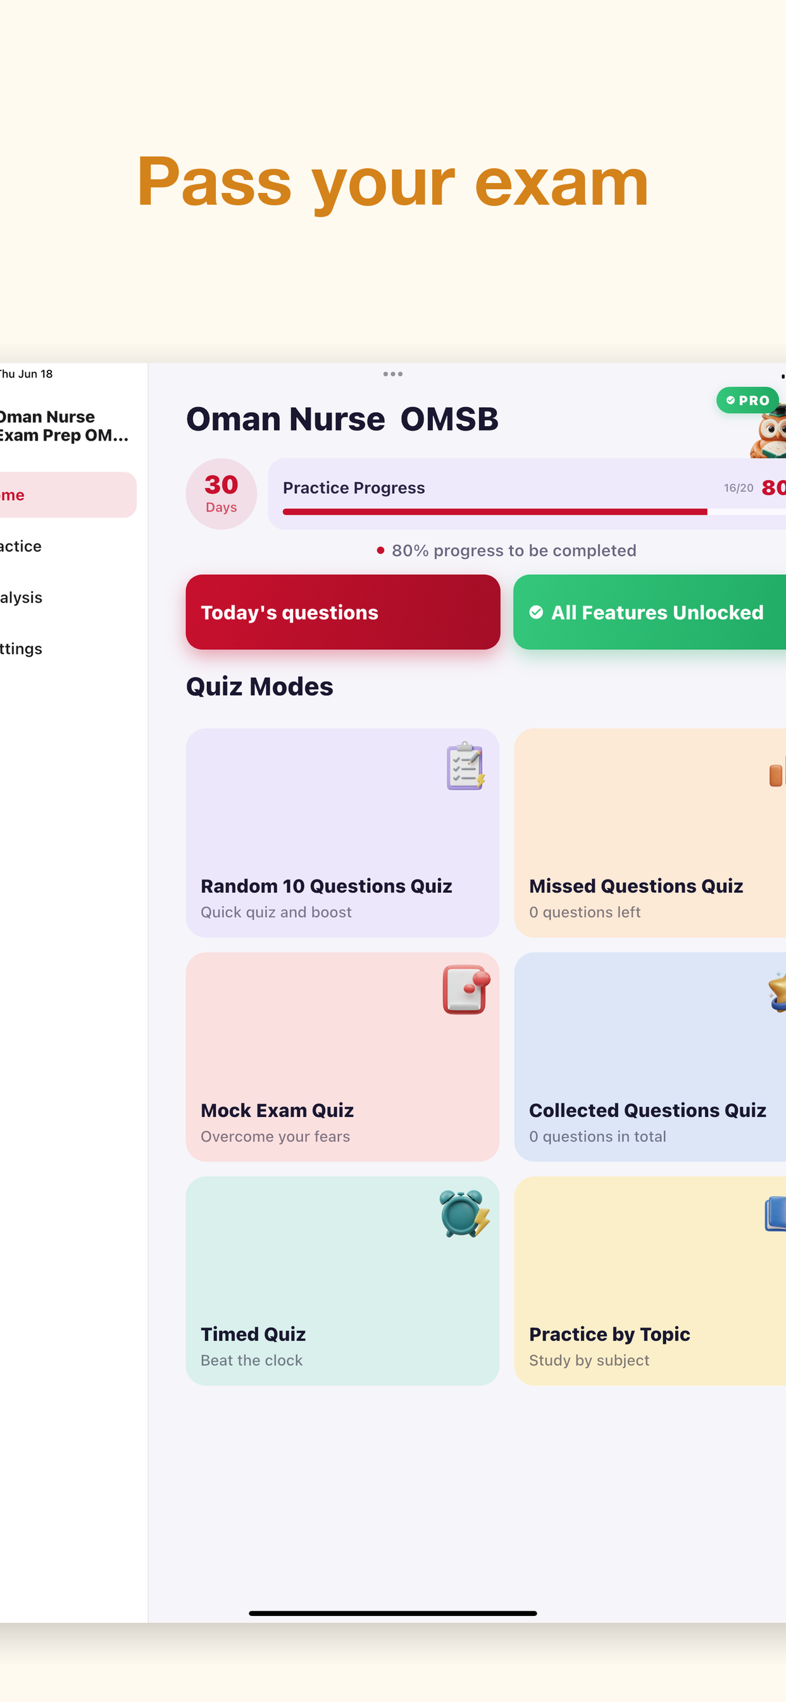Tap the All Features Unlocked button
This screenshot has height=1702, width=786.
(x=649, y=612)
